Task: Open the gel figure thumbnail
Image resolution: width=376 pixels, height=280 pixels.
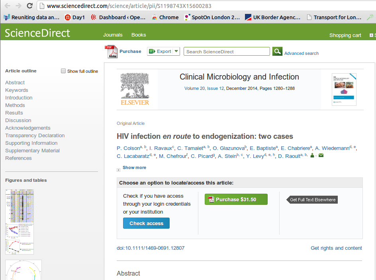Action: click(20, 206)
